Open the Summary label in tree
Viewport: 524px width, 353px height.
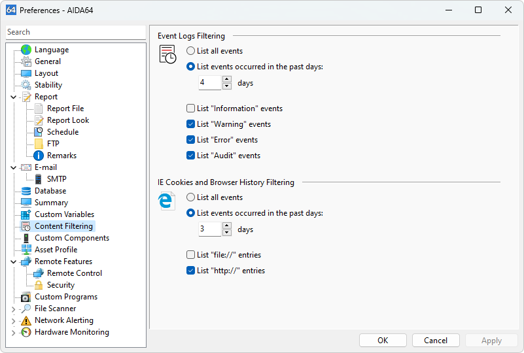[51, 203]
